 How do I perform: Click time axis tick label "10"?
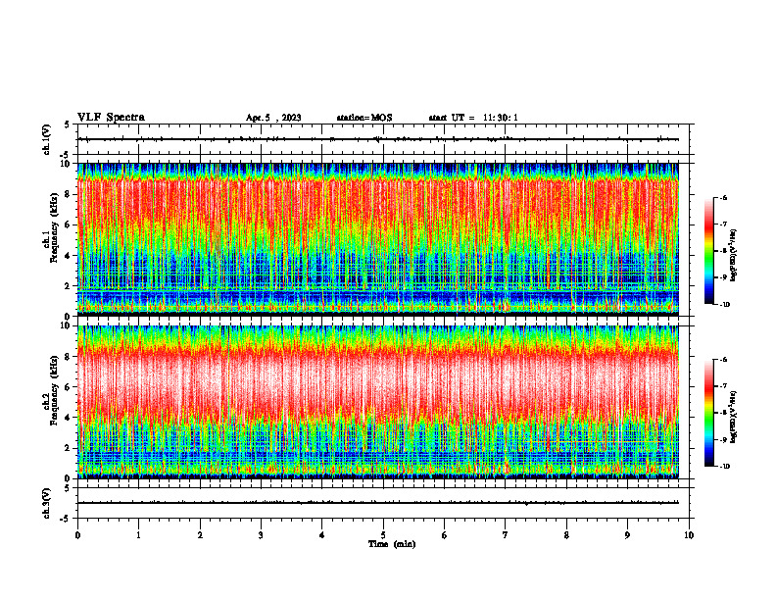pos(689,535)
